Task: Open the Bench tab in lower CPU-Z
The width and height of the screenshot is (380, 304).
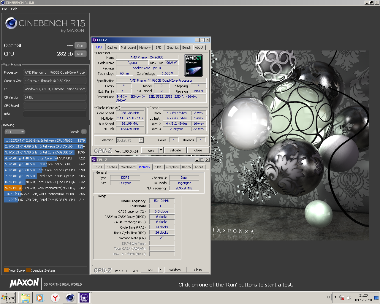Action: pyautogui.click(x=186, y=167)
